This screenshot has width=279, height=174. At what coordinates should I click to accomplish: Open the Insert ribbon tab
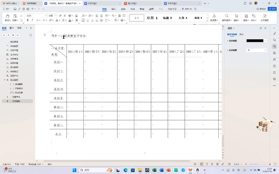(x=114, y=9)
